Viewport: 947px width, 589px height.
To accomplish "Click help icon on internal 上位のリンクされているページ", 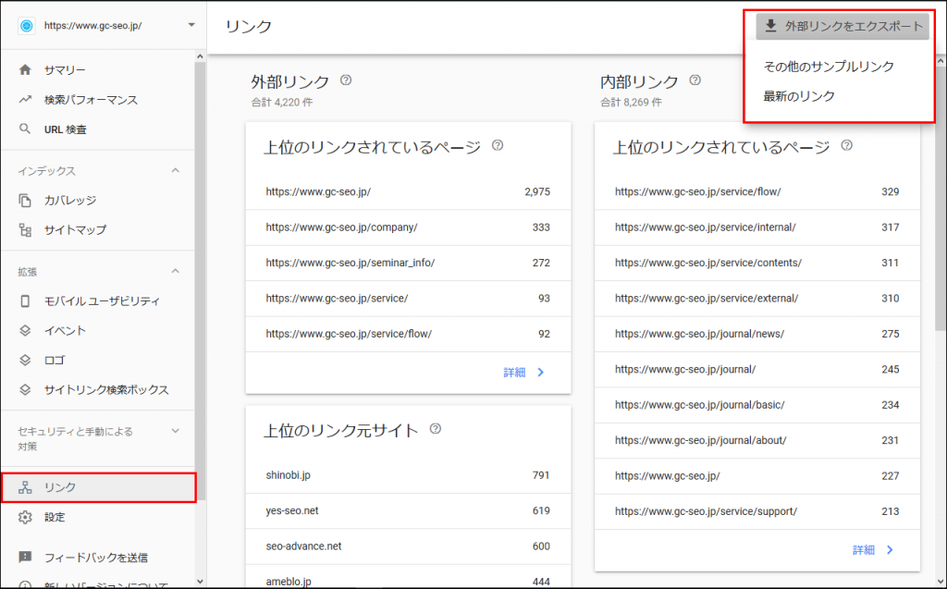I will coord(847,145).
